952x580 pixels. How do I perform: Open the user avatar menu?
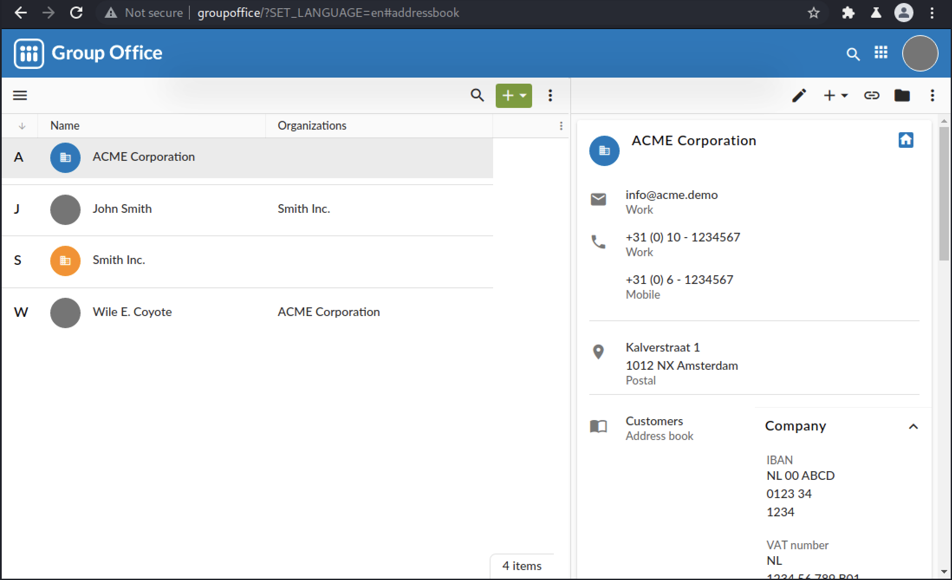point(920,53)
